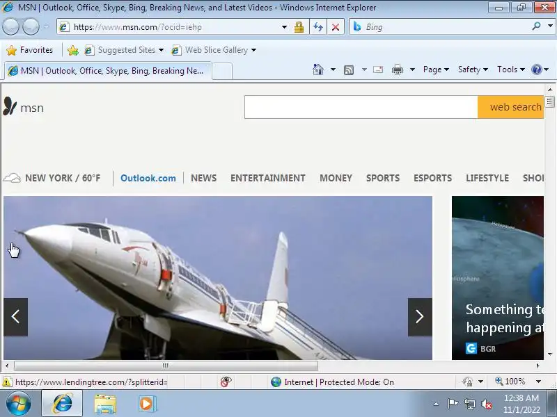Viewport: 557px width, 417px height.
Task: Open Web Slice Gallery dropdown
Action: pyautogui.click(x=253, y=50)
